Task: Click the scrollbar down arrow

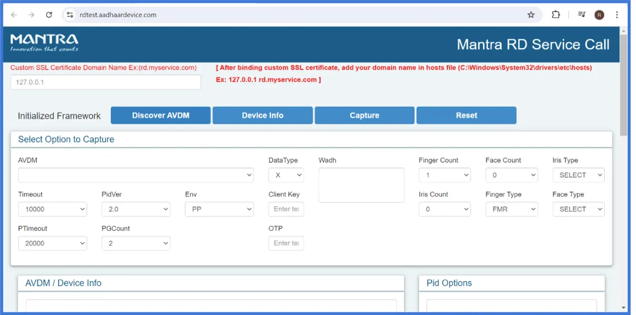Action: (x=623, y=308)
